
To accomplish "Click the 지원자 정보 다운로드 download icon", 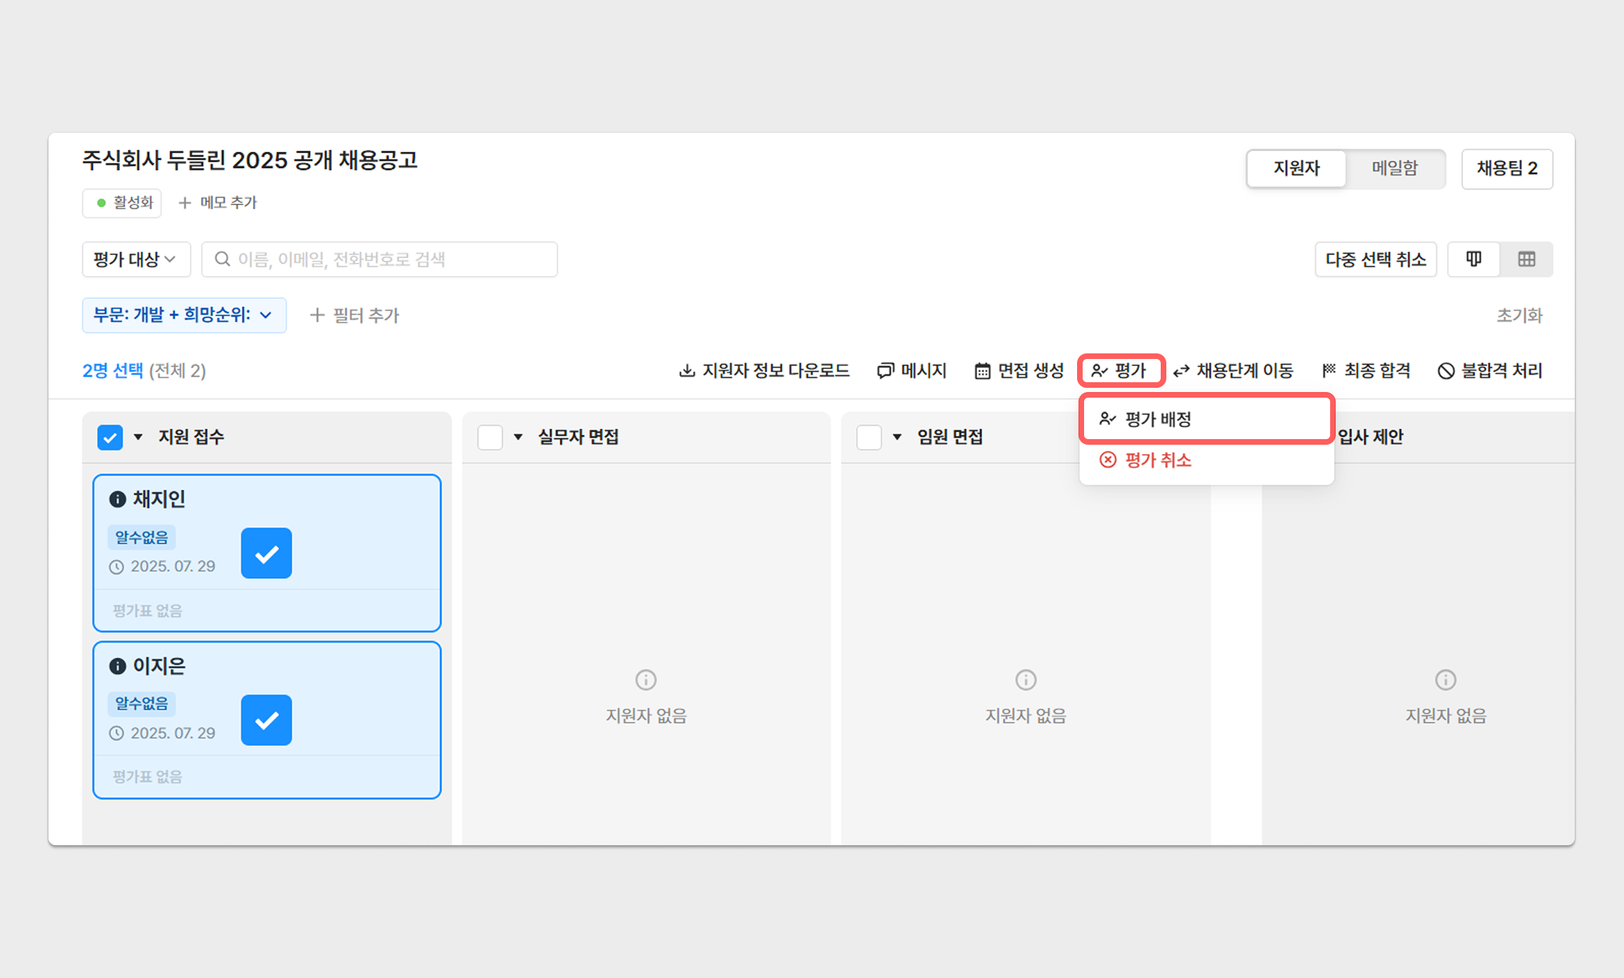I will coord(687,371).
